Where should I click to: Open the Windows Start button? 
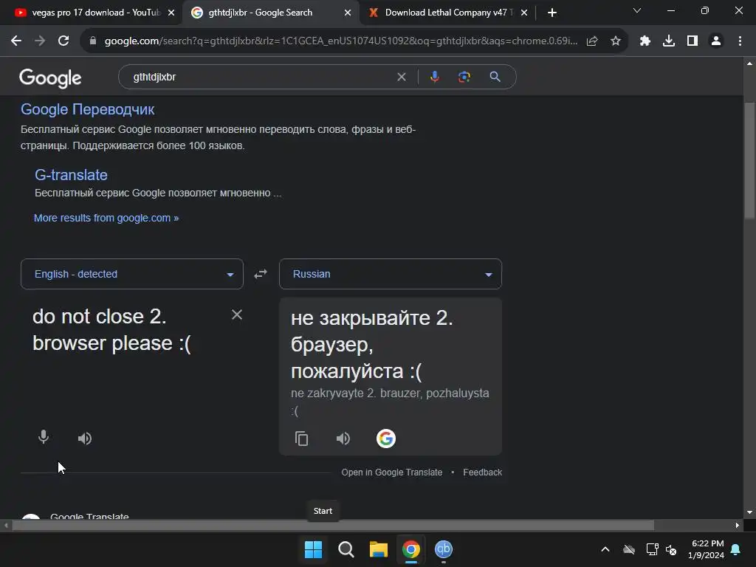(x=313, y=549)
